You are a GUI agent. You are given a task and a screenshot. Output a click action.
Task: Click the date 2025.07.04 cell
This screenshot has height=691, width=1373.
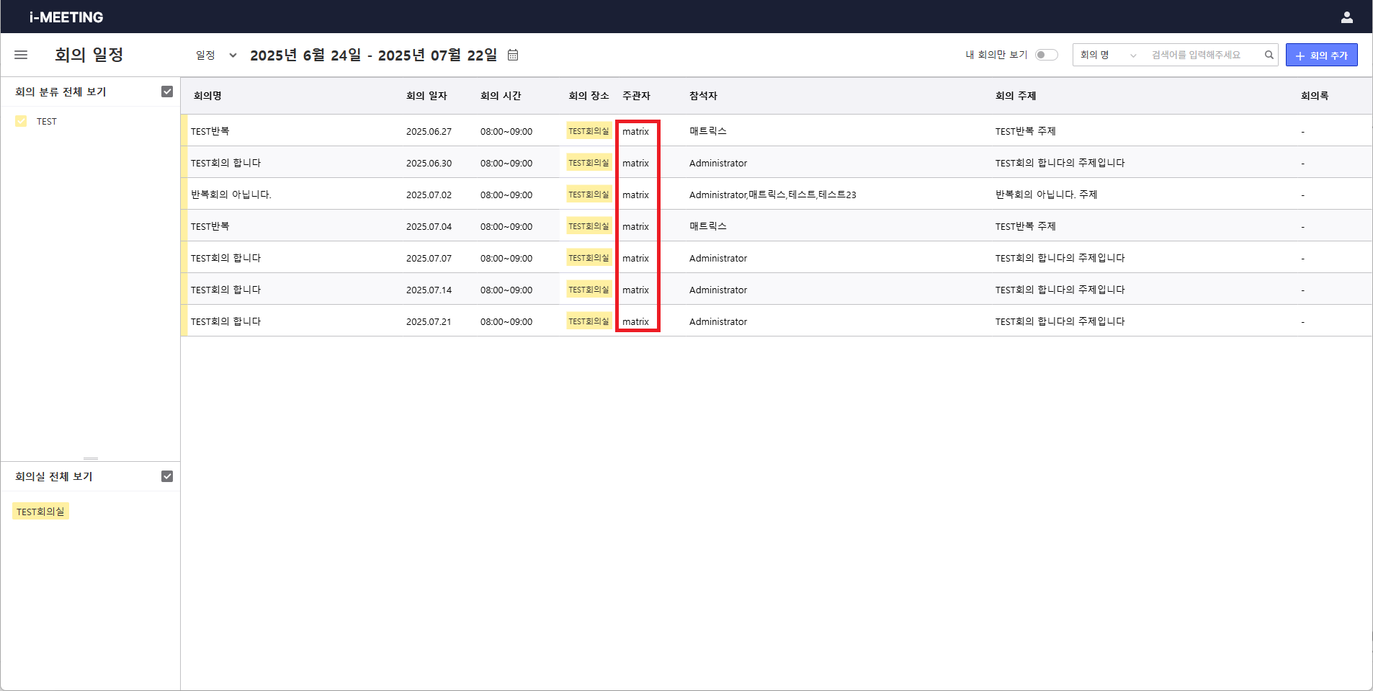429,226
